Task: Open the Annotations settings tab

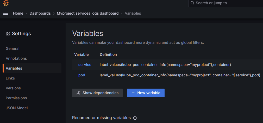Action: (x=16, y=58)
